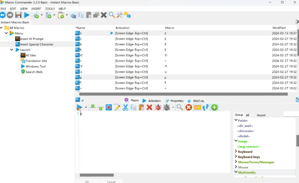Click the scissors cut icon
Viewport: 299px width, 183px height.
point(125,108)
